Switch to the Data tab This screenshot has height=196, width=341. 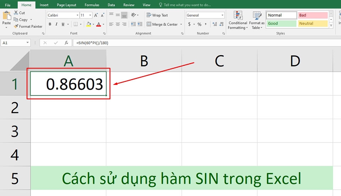click(111, 5)
